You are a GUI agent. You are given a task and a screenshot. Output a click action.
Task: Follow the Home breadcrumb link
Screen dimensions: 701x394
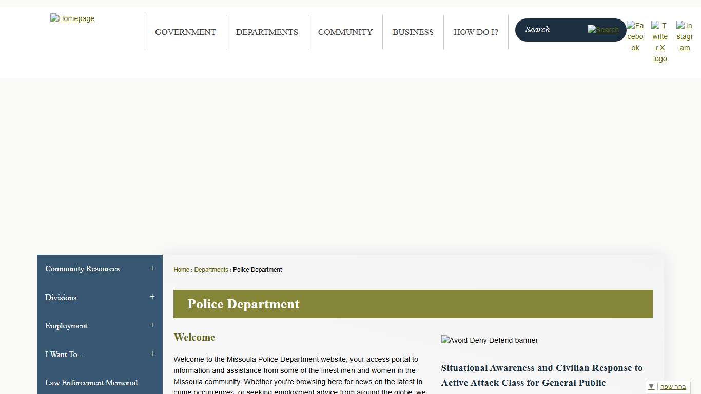(181, 269)
